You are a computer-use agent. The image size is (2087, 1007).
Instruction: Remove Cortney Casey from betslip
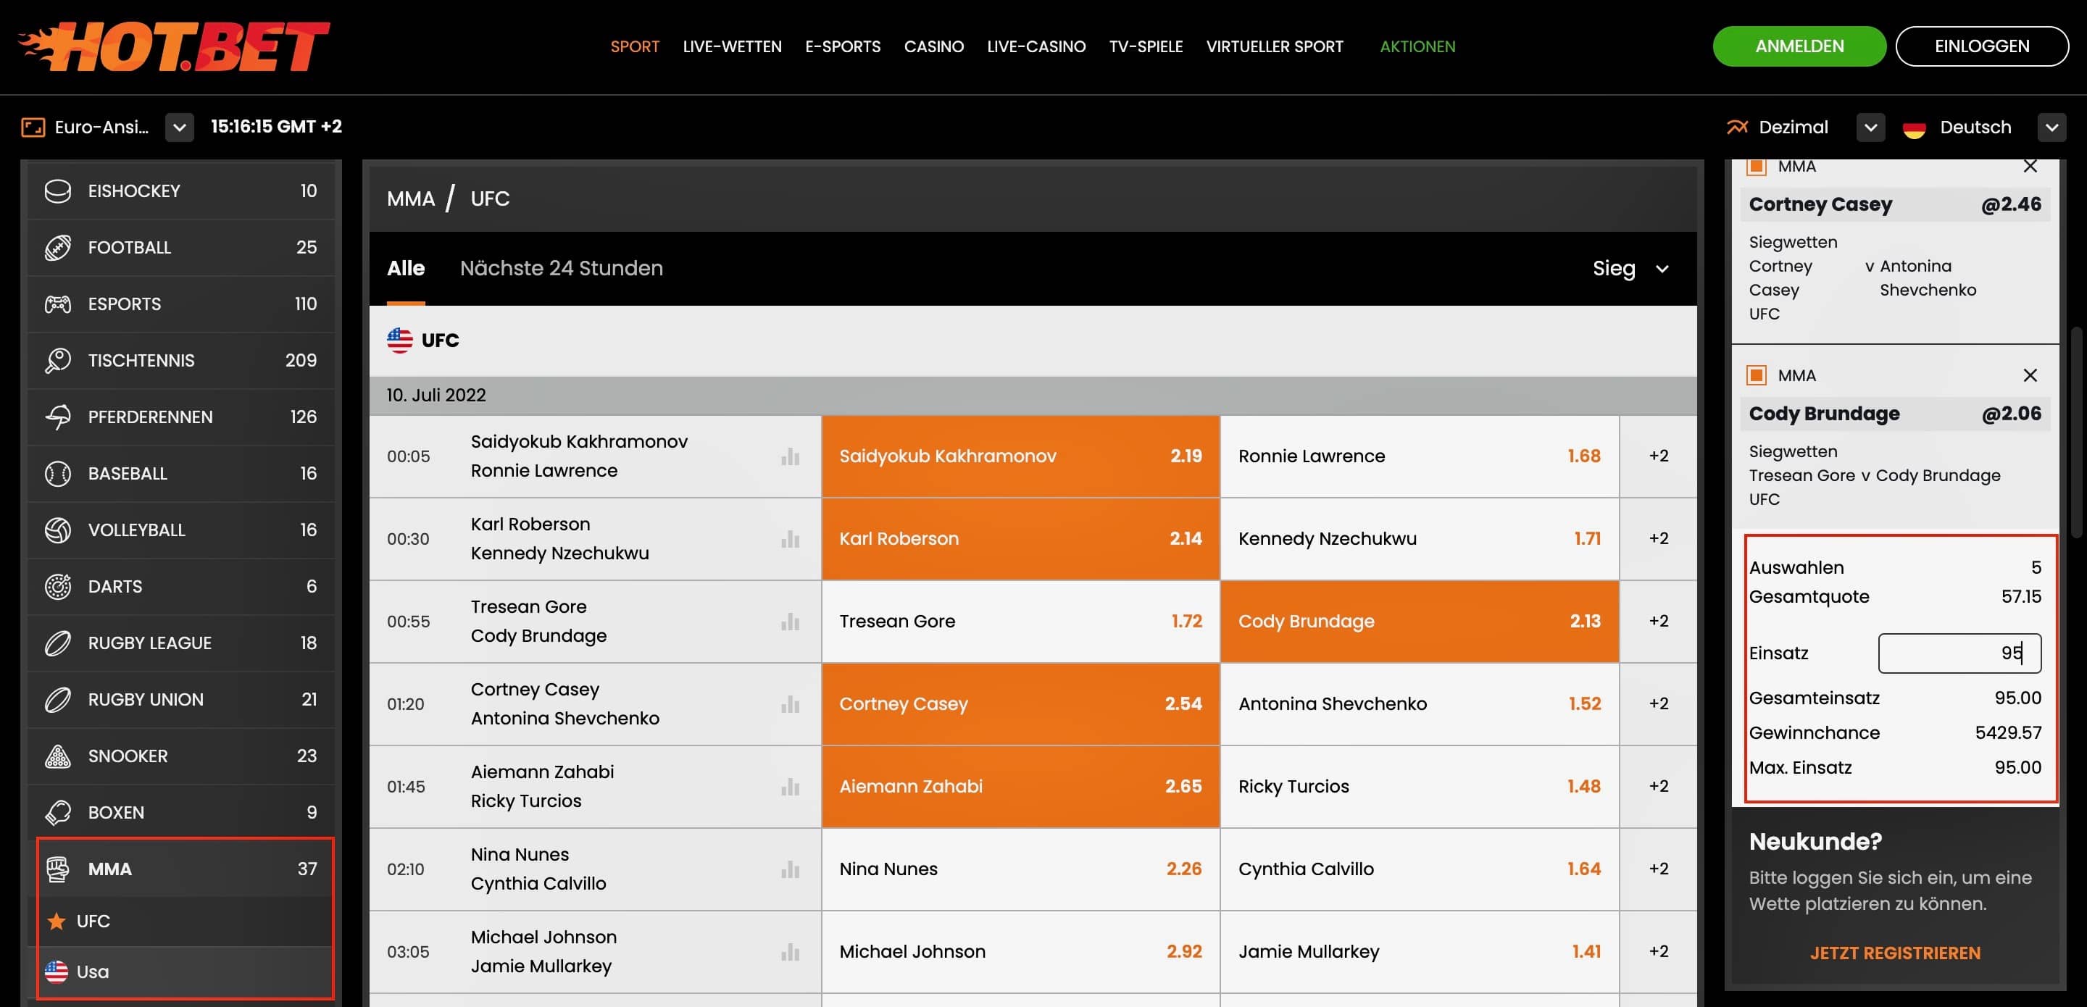point(2030,167)
